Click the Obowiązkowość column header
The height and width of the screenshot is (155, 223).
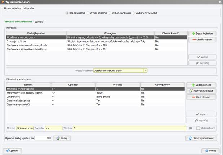[171, 33]
